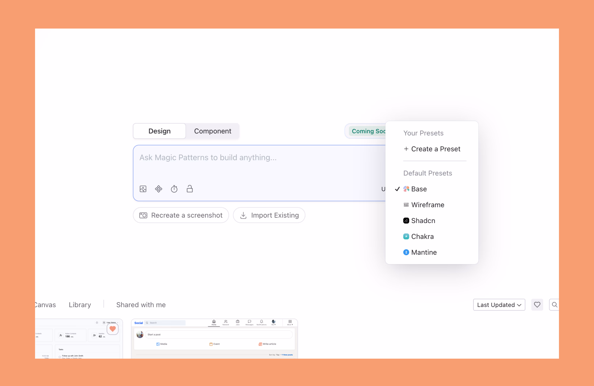This screenshot has width=594, height=386.
Task: Attach an image using the picture icon
Action: point(143,189)
